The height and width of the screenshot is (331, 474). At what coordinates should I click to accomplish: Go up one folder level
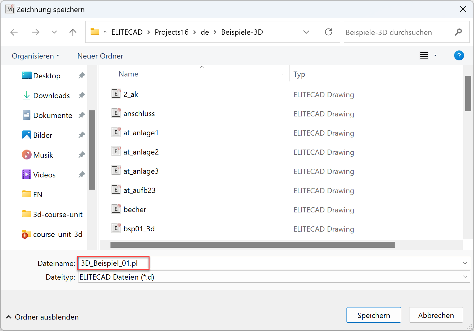[x=73, y=32]
